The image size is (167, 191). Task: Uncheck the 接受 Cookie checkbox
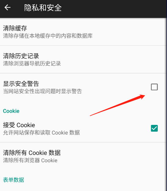[154, 128]
